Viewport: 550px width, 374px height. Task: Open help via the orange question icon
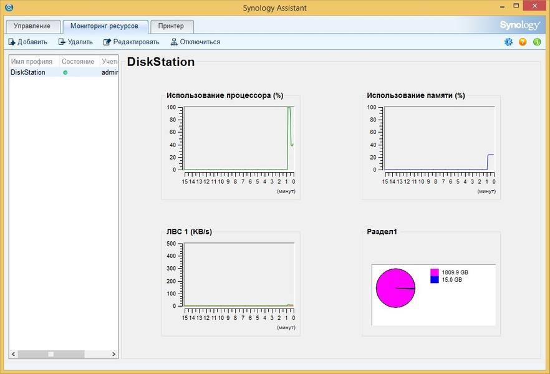[x=523, y=42]
